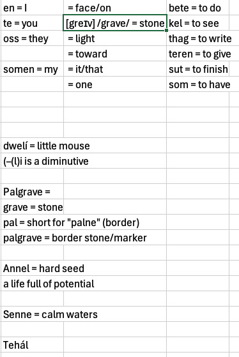Viewport: 239px width, 357px height.
Task: Click the '= one' cell
Action: point(115,84)
